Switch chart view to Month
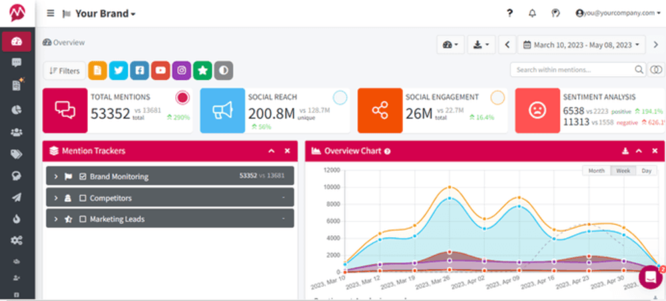 tap(596, 171)
